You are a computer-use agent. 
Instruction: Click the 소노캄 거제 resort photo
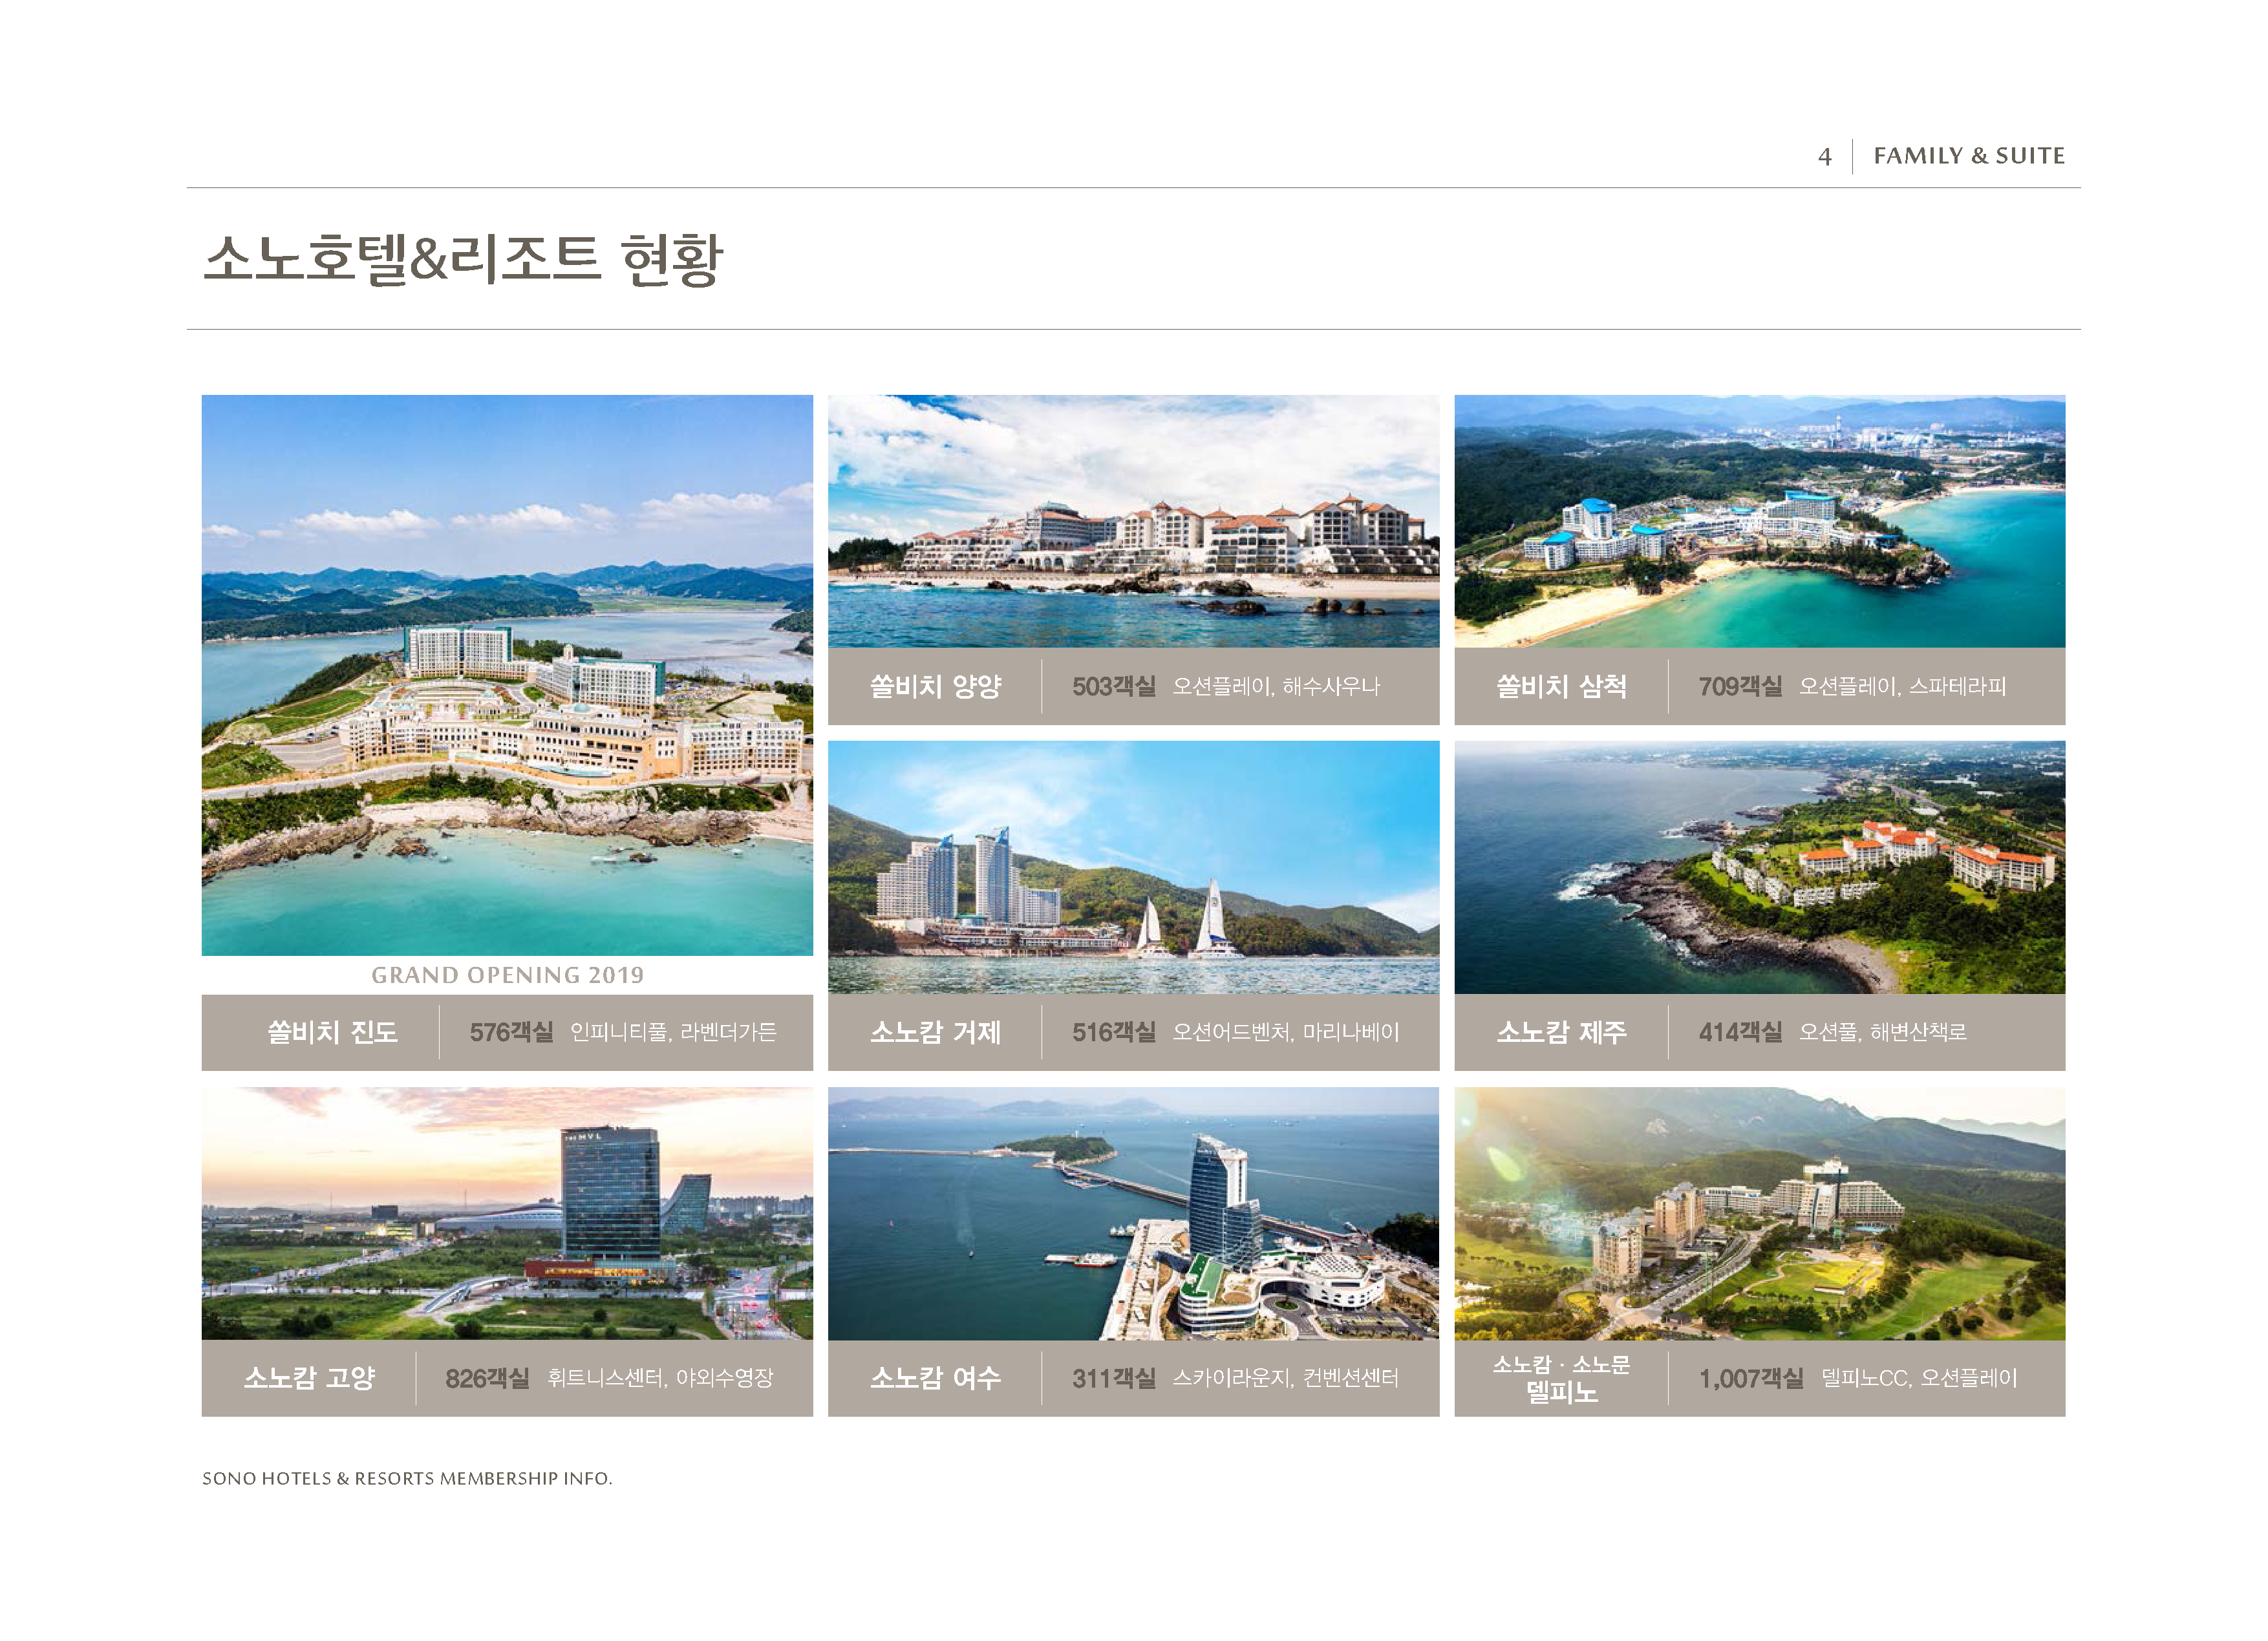1133,867
